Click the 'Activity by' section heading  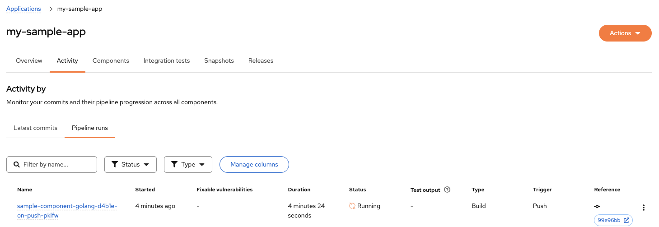26,89
